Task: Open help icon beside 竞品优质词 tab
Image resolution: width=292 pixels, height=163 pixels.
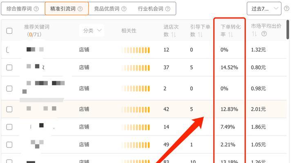Action: pos(124,9)
